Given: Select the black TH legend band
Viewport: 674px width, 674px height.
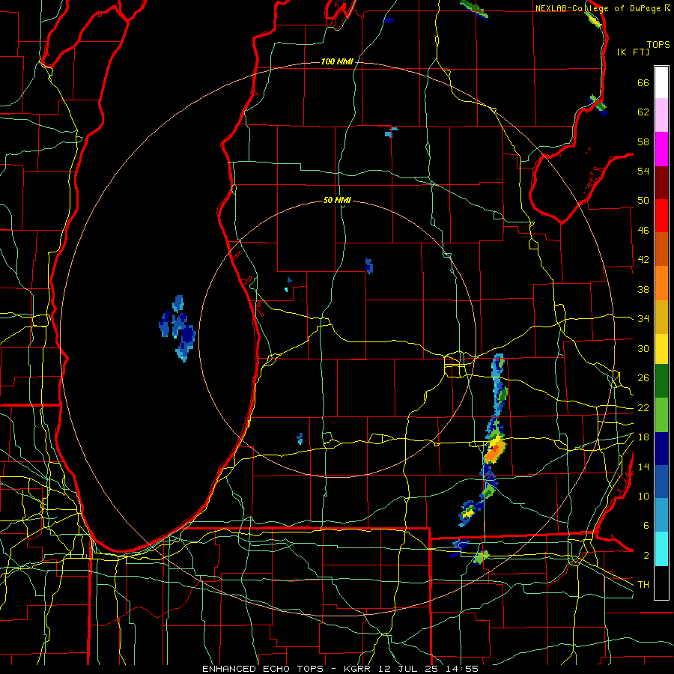Looking at the screenshot, I should tap(661, 583).
